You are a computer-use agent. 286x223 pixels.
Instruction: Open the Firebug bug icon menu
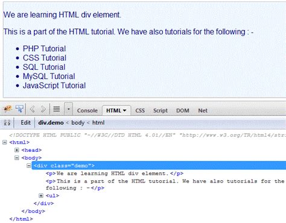(7, 108)
